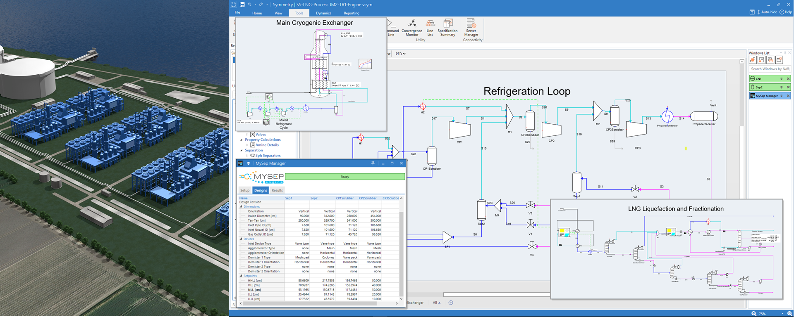Open the All flowsheets tab selector
The height and width of the screenshot is (317, 794).
(436, 303)
